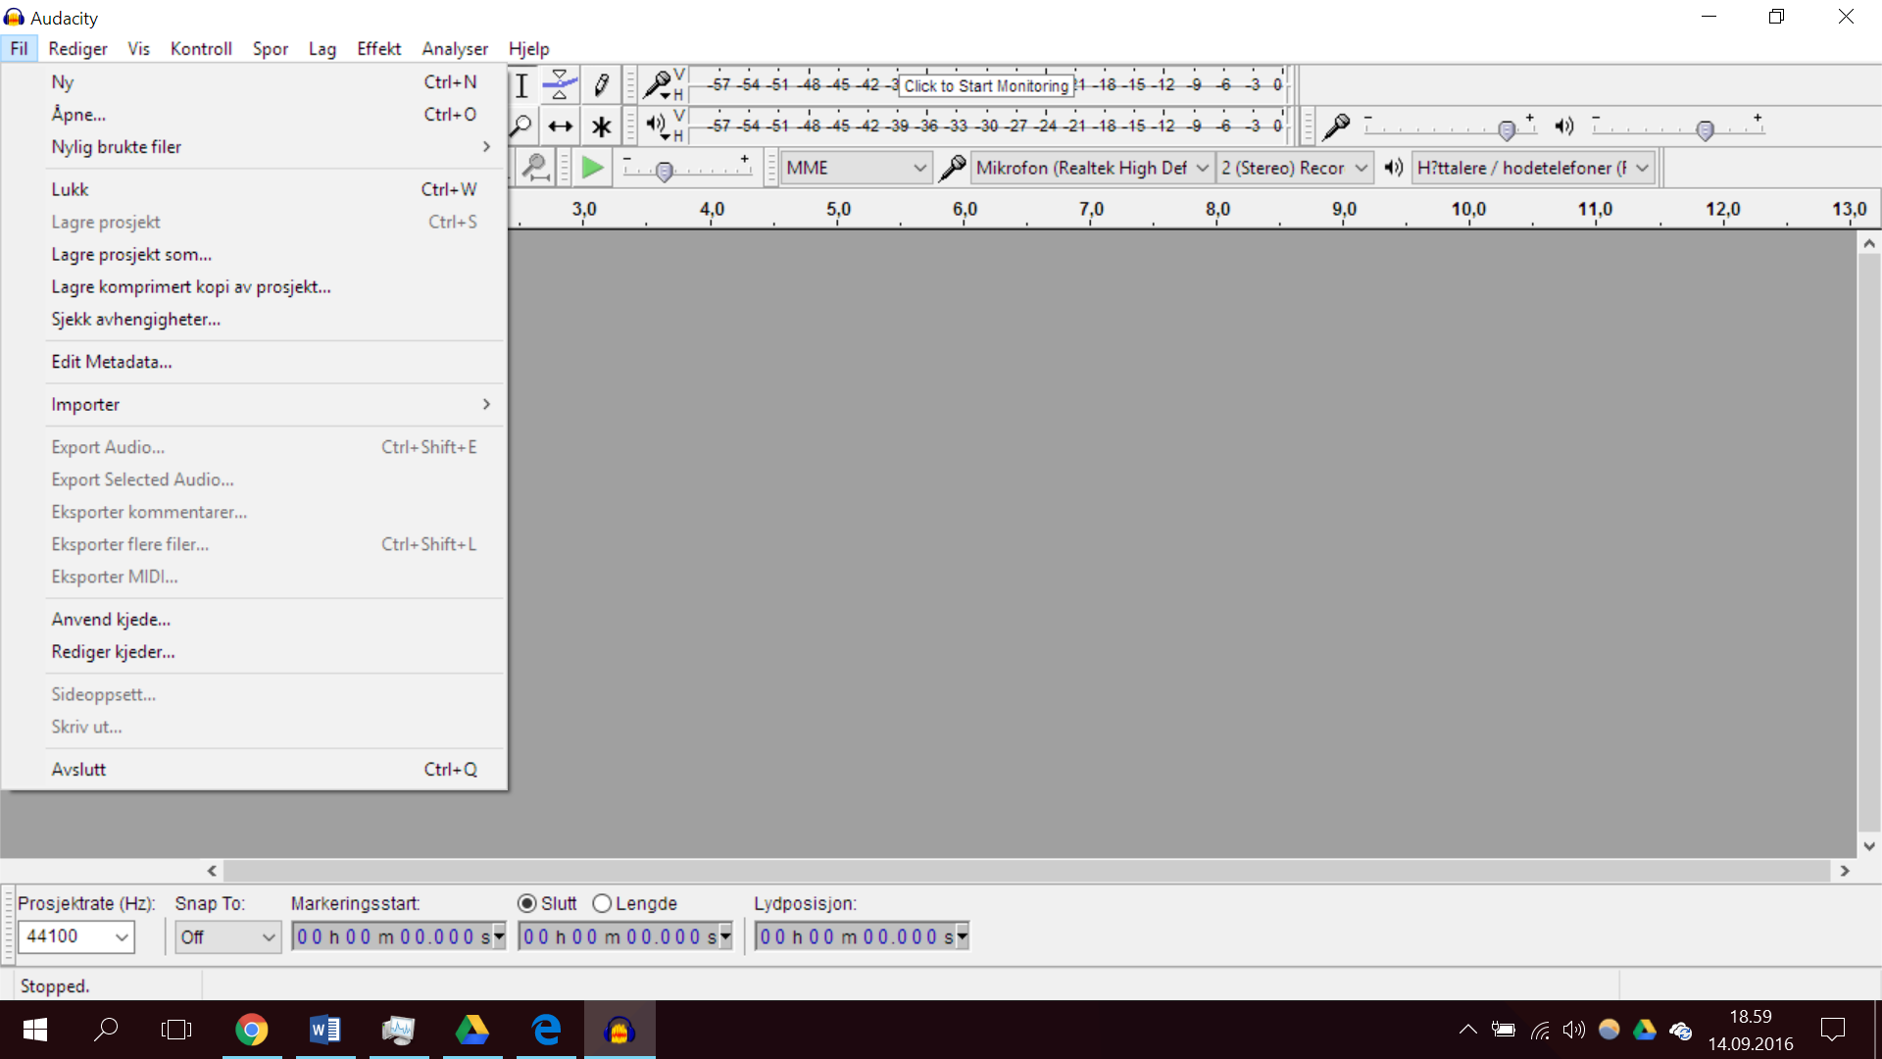The width and height of the screenshot is (1882, 1059).
Task: Select the Draw (pencil) tool
Action: pyautogui.click(x=602, y=85)
